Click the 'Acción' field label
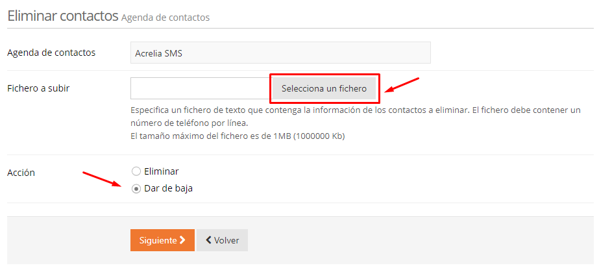This screenshot has width=599, height=272. click(21, 173)
